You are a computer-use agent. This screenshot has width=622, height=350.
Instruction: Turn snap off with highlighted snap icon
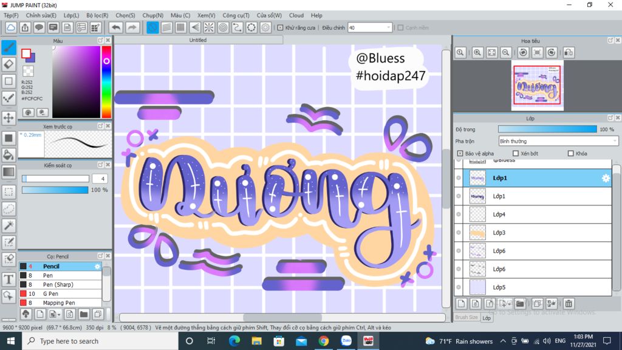(x=152, y=27)
